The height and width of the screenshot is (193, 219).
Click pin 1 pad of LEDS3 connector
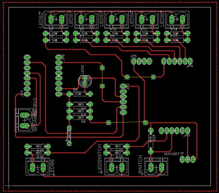(x=122, y=19)
